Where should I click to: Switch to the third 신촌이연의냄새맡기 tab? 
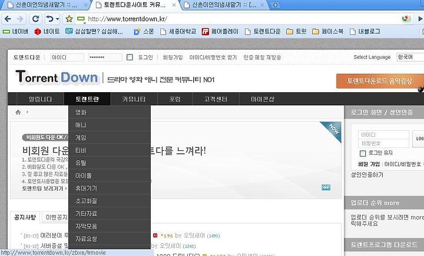coord(221,5)
